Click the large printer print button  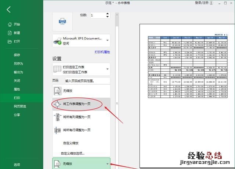pyautogui.click(x=62, y=22)
